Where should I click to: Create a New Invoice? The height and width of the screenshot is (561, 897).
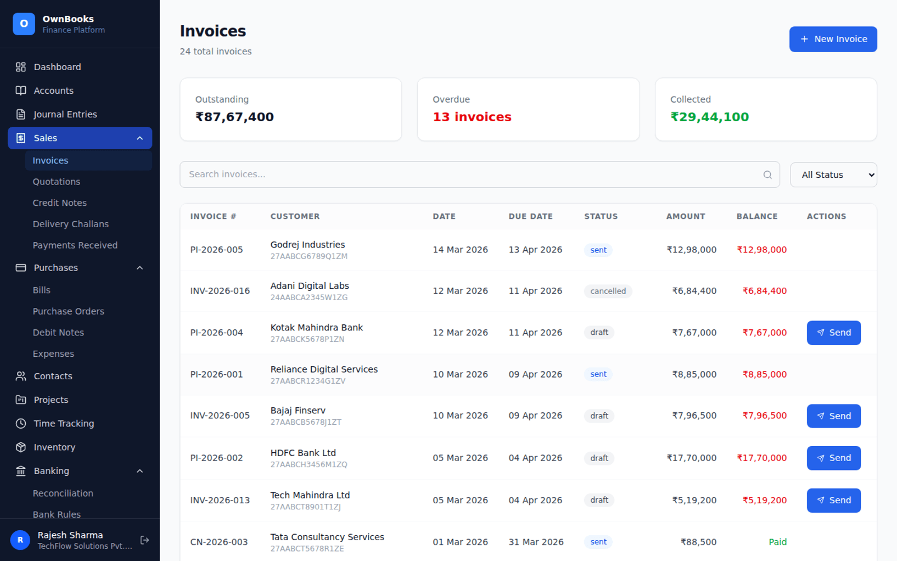[833, 39]
